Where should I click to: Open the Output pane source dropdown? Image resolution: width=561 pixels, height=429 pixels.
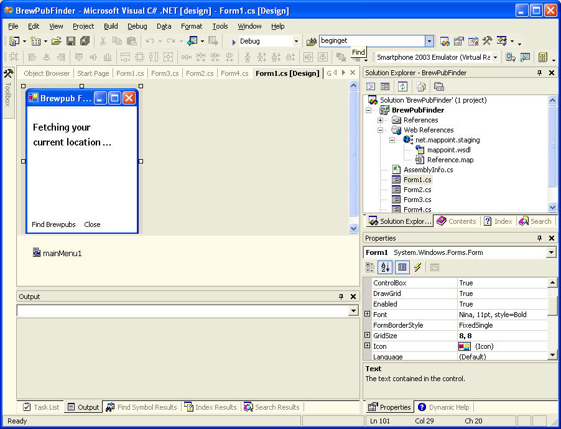coord(353,311)
